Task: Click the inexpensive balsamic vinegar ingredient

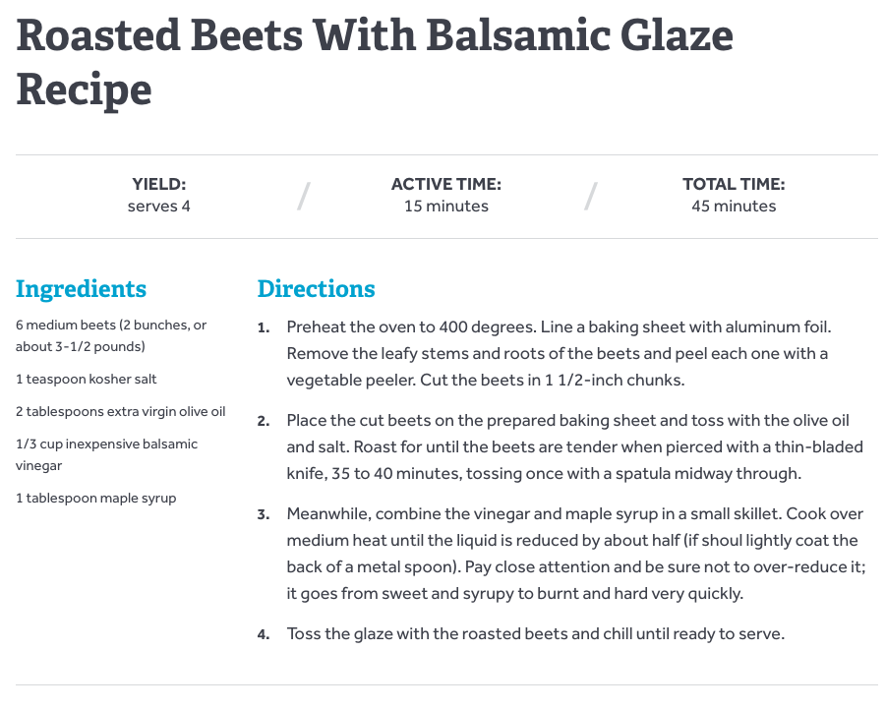Action: click(106, 454)
